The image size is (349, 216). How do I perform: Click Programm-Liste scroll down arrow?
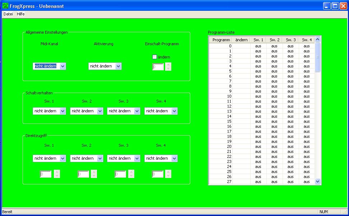[318, 182]
